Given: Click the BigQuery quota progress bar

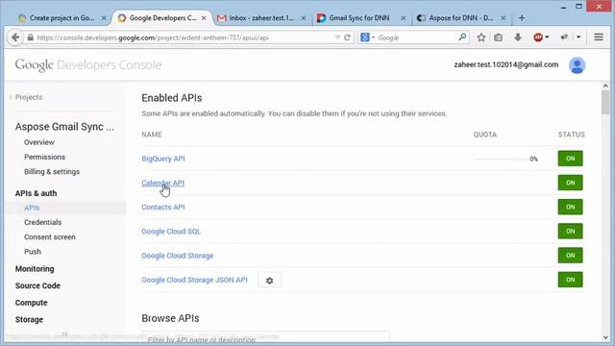Looking at the screenshot, I should pos(500,159).
